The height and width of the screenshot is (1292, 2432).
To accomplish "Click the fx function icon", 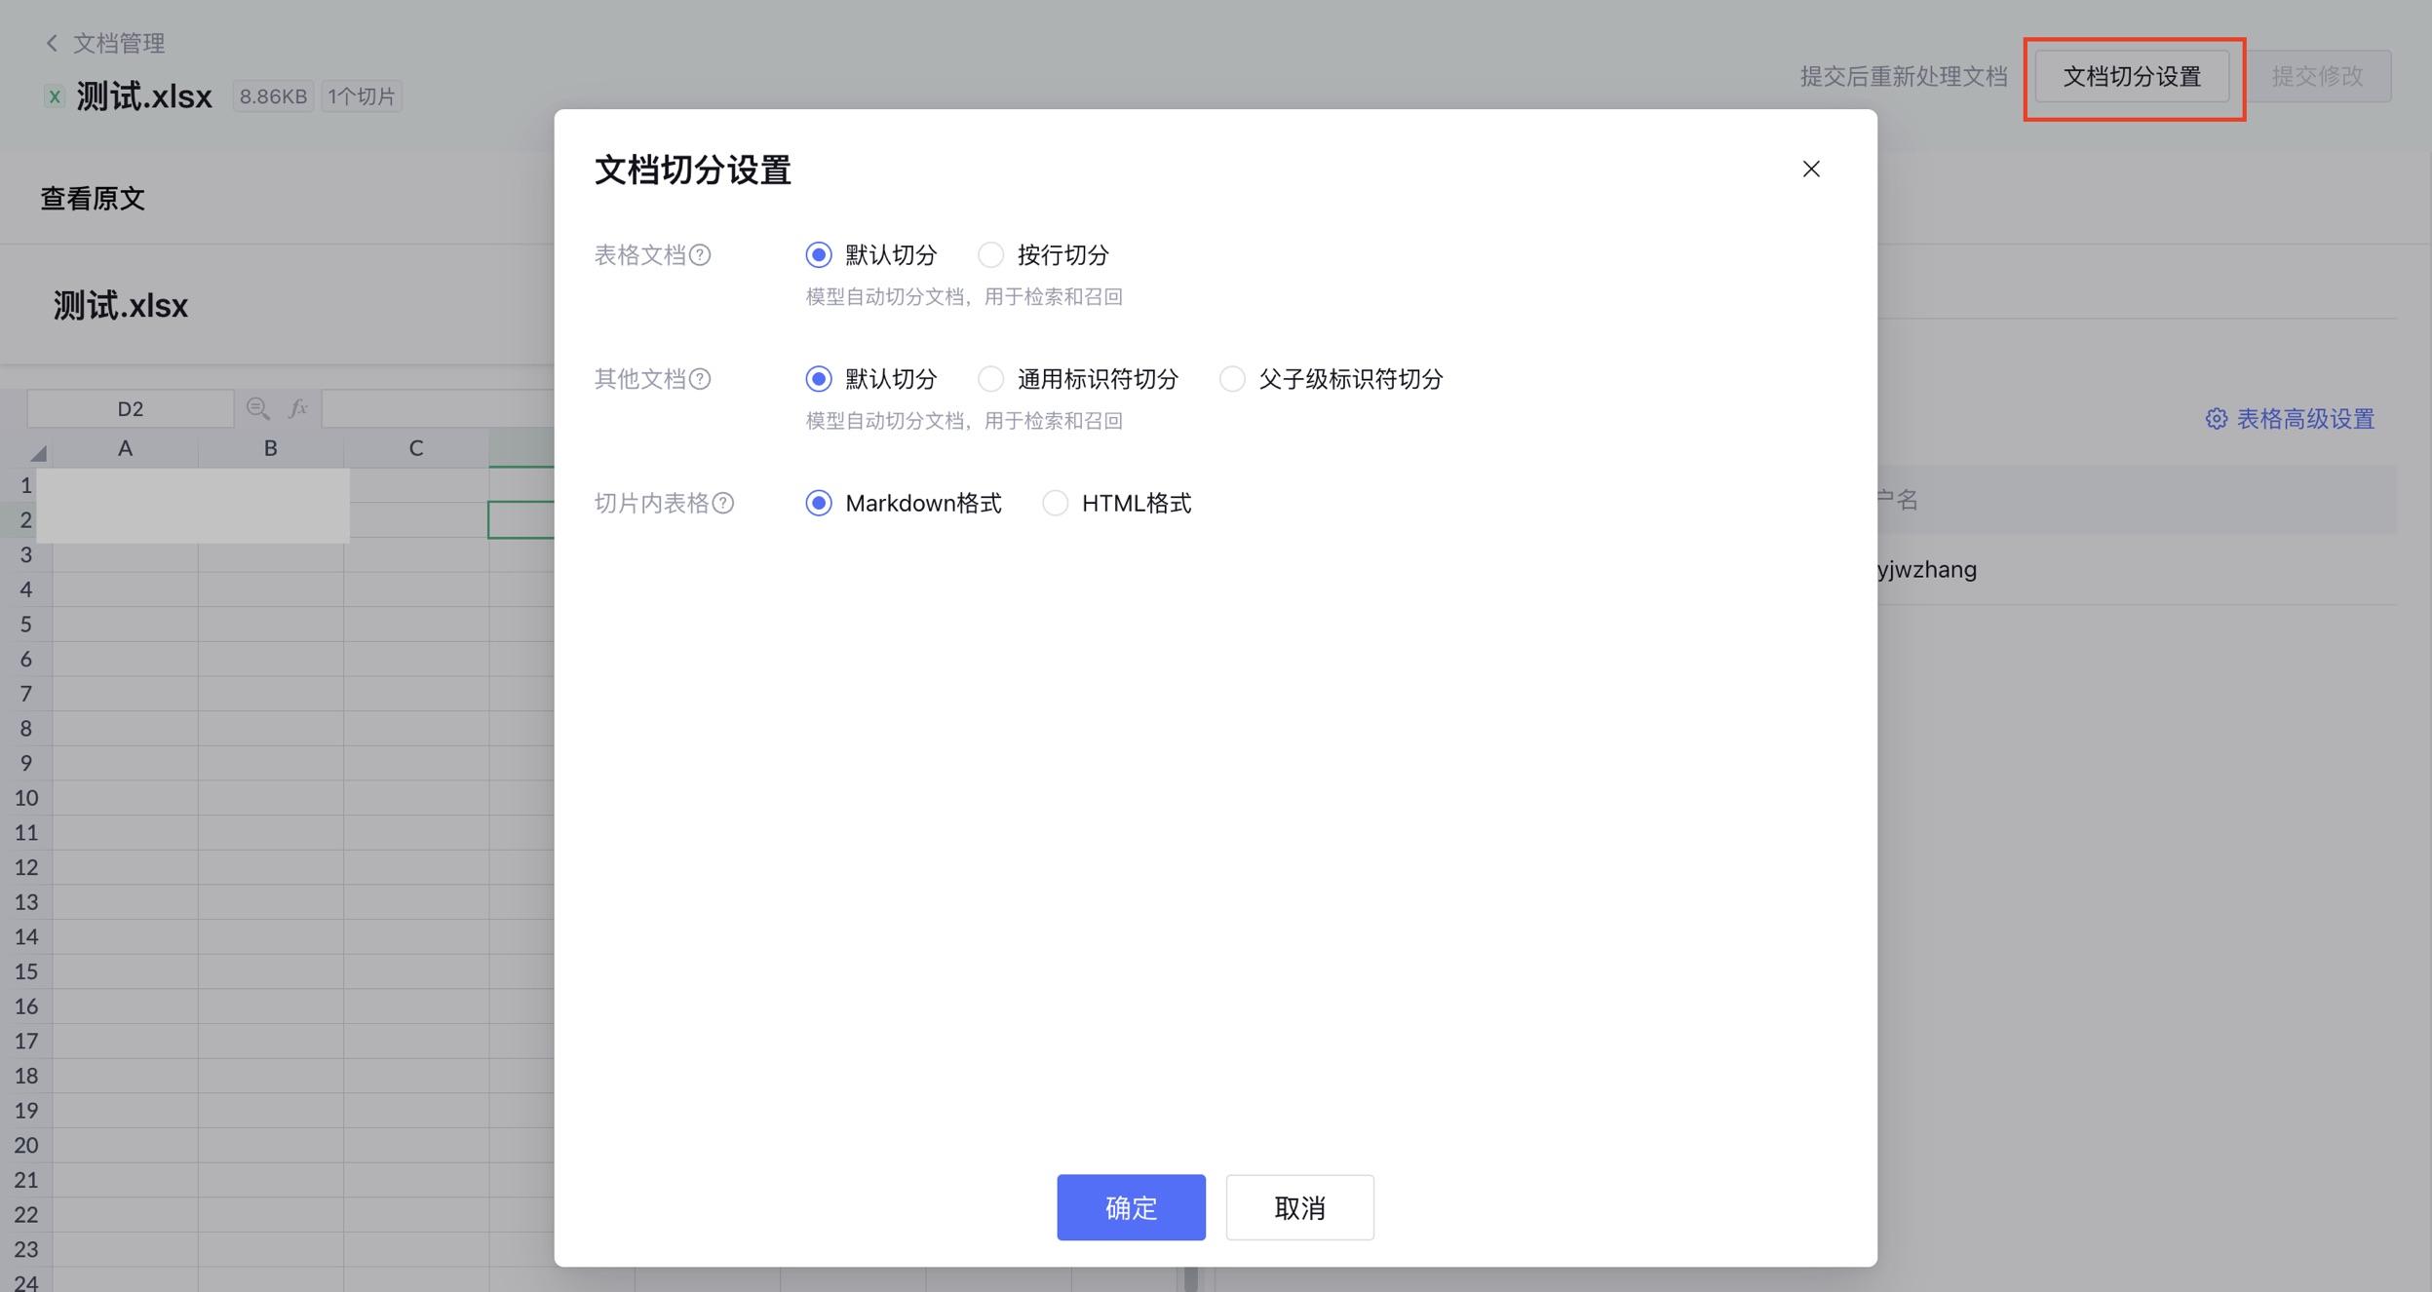I will (298, 408).
